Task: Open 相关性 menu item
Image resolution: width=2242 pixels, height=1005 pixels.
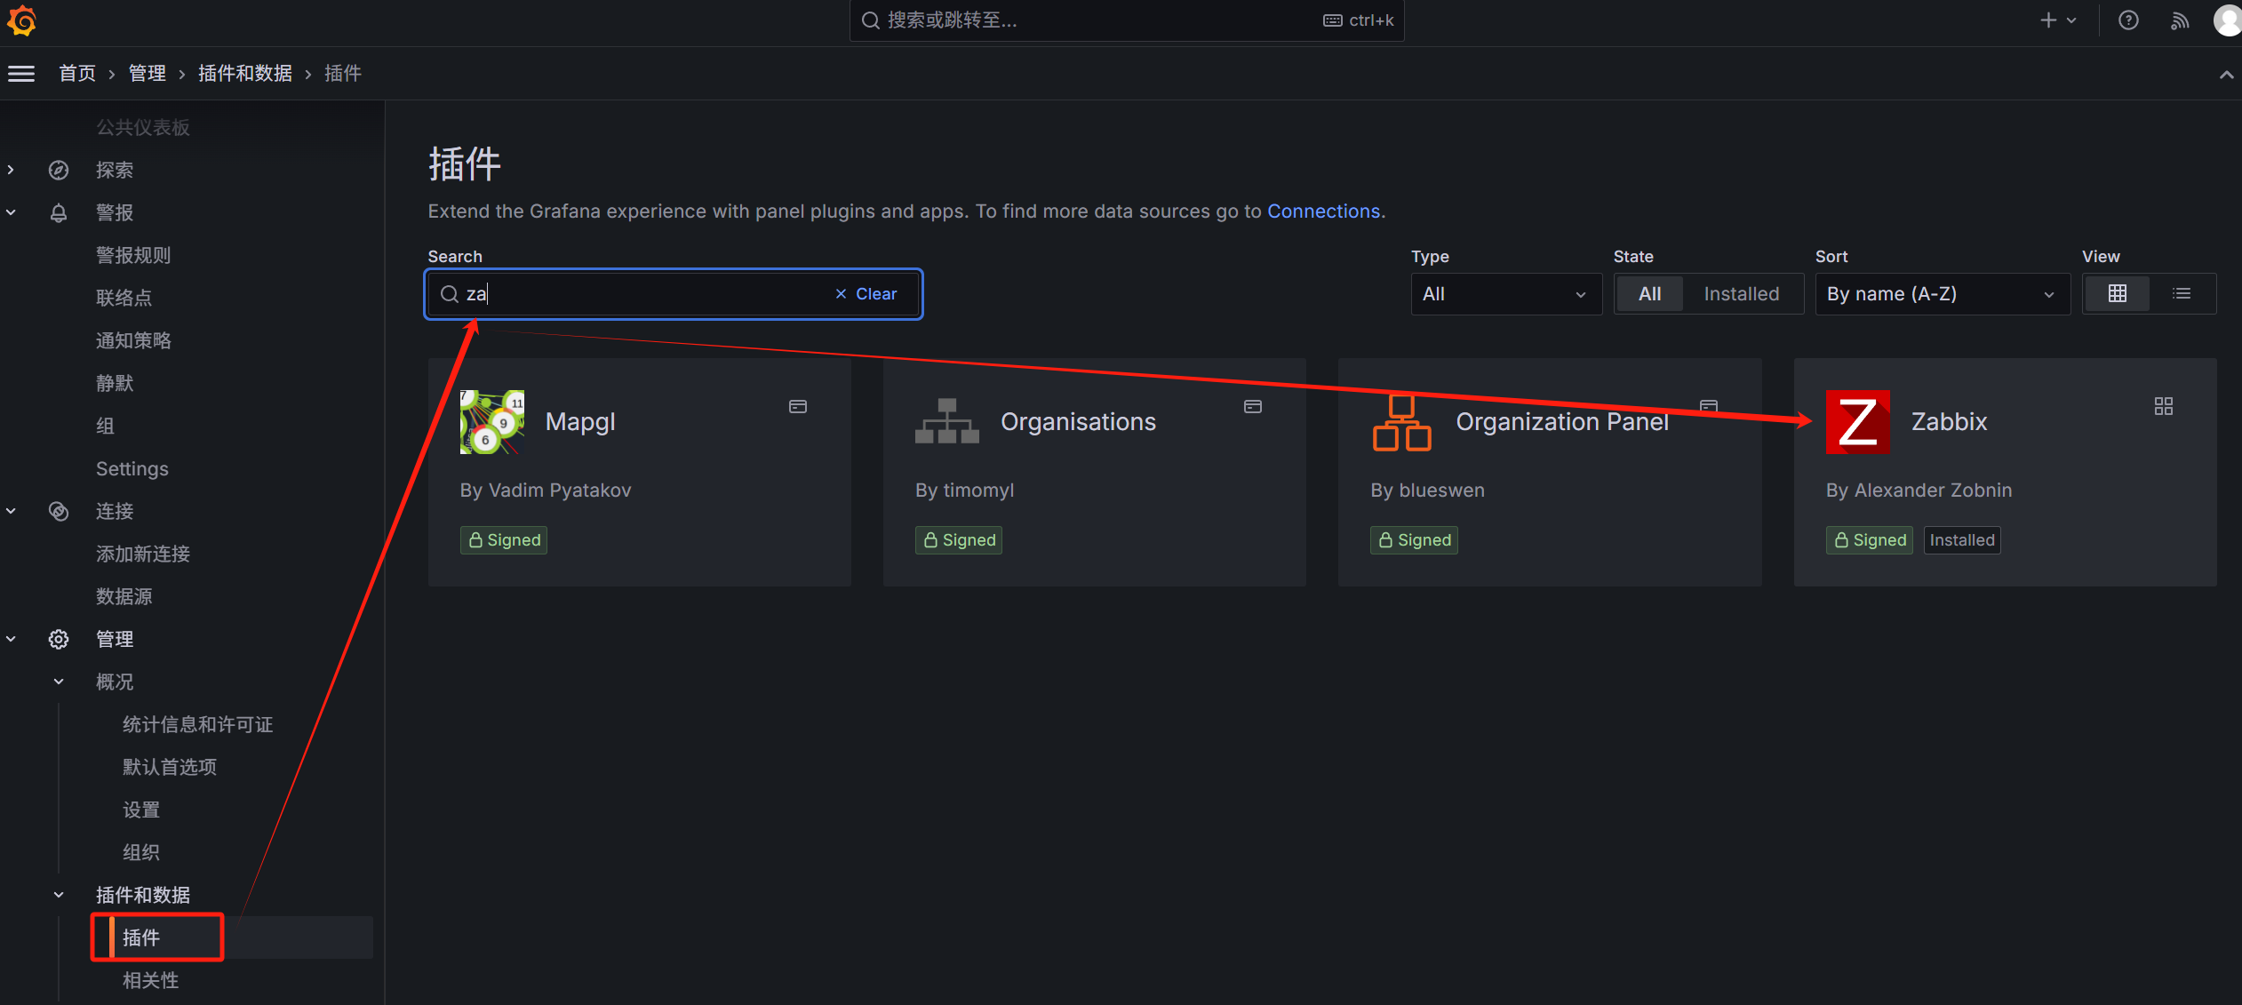Action: pos(151,980)
